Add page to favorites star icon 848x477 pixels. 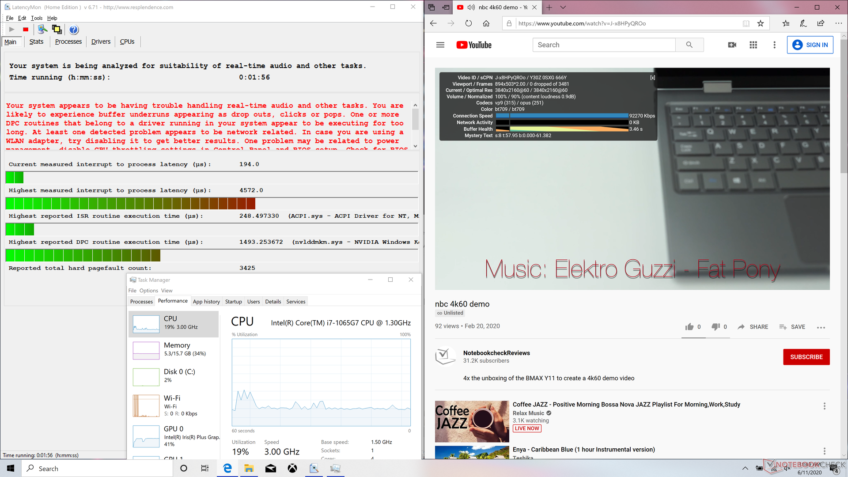(x=761, y=23)
